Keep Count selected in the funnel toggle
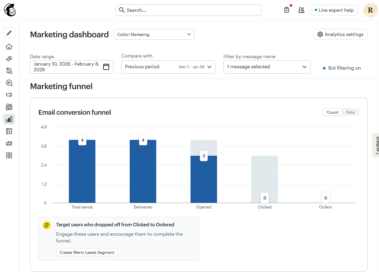The height and width of the screenshot is (272, 379). click(332, 112)
